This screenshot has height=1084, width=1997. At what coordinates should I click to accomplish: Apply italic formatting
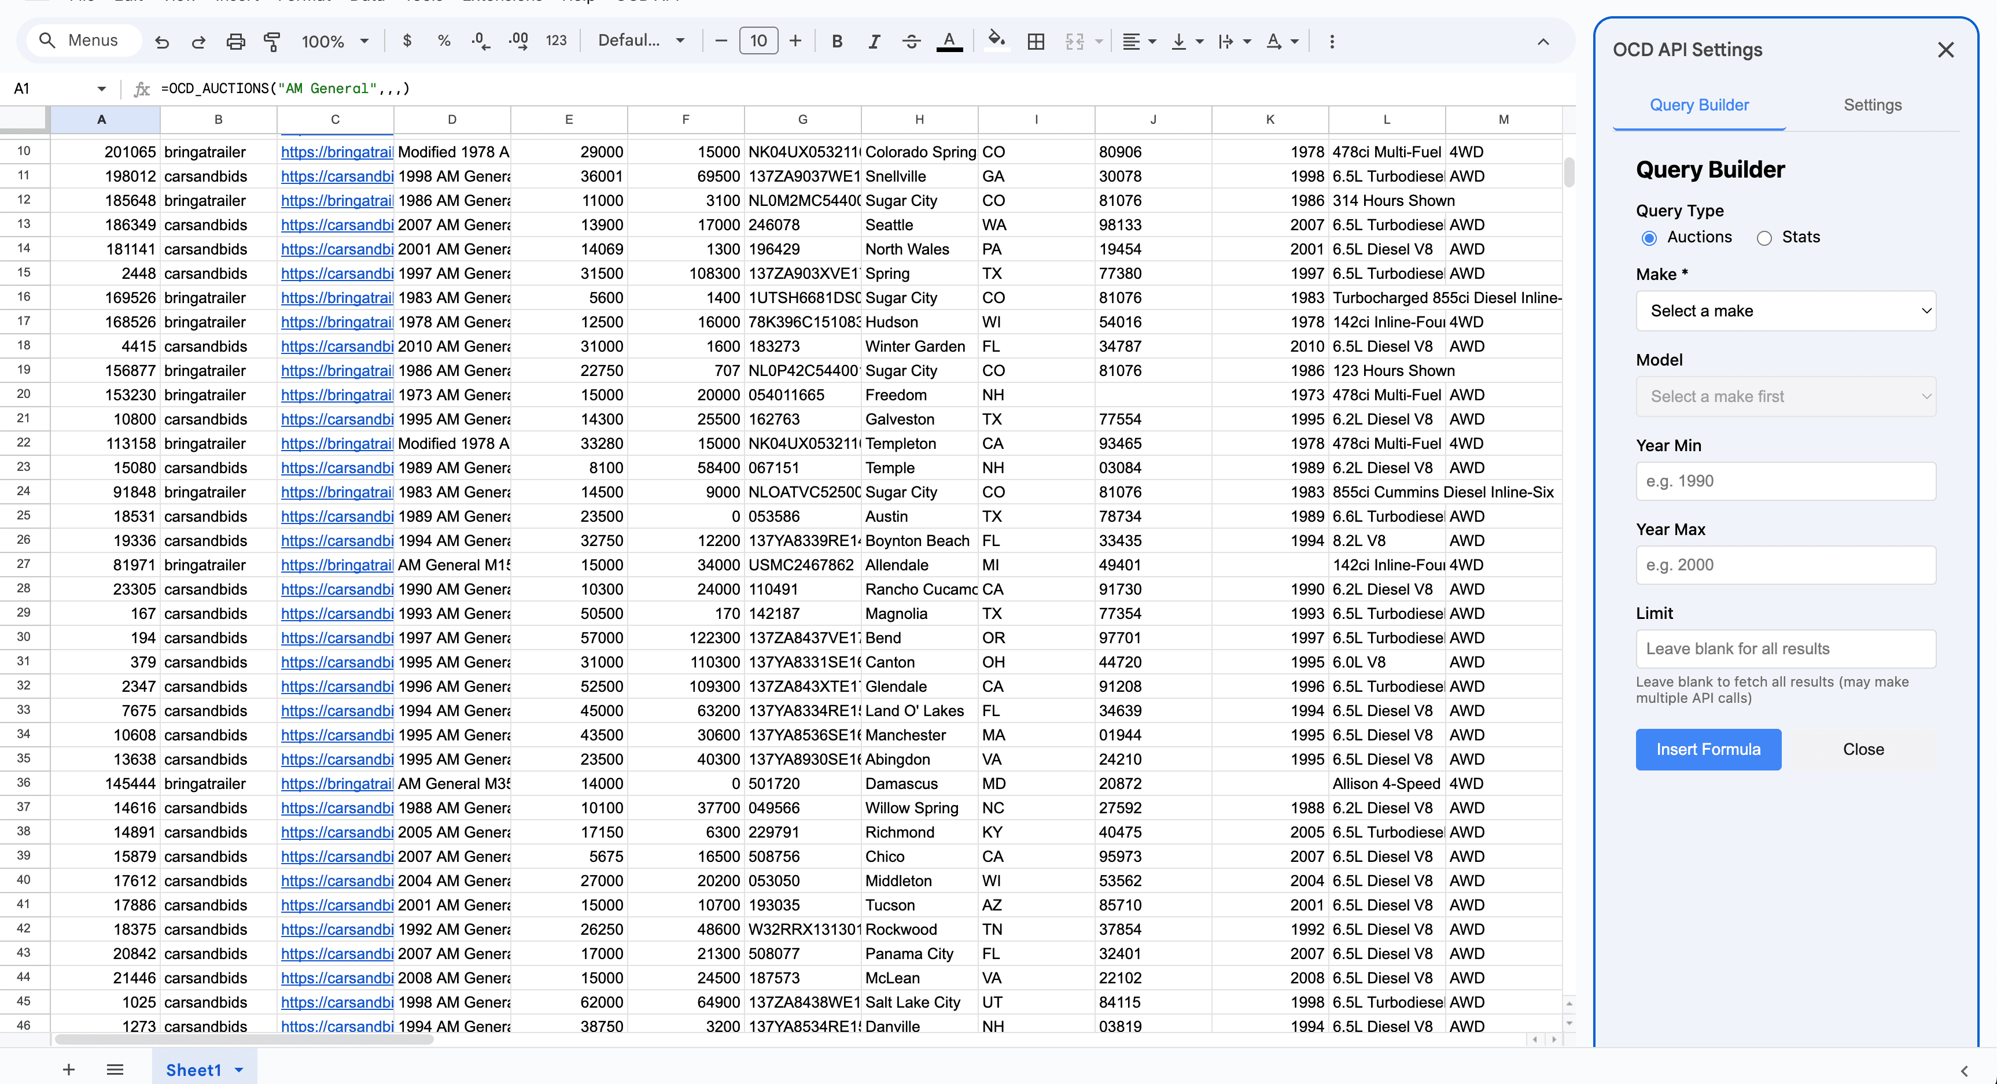(x=874, y=41)
